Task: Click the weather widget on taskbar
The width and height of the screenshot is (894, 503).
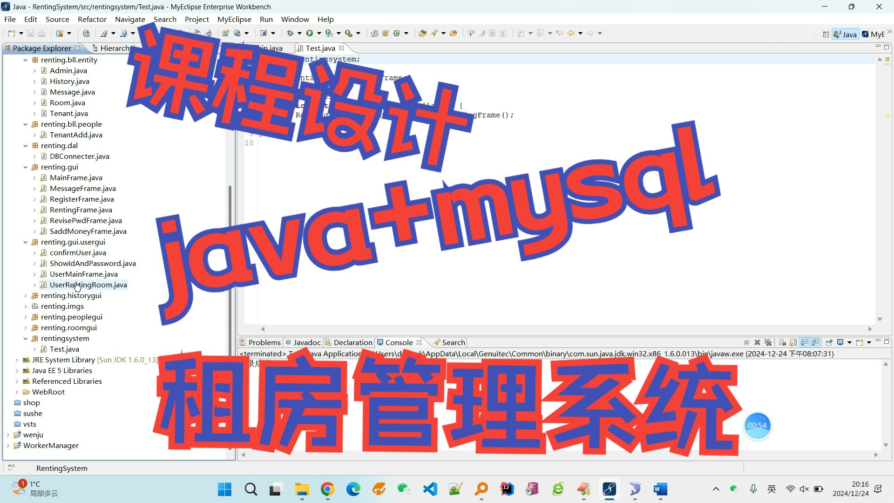Action: pyautogui.click(x=35, y=489)
